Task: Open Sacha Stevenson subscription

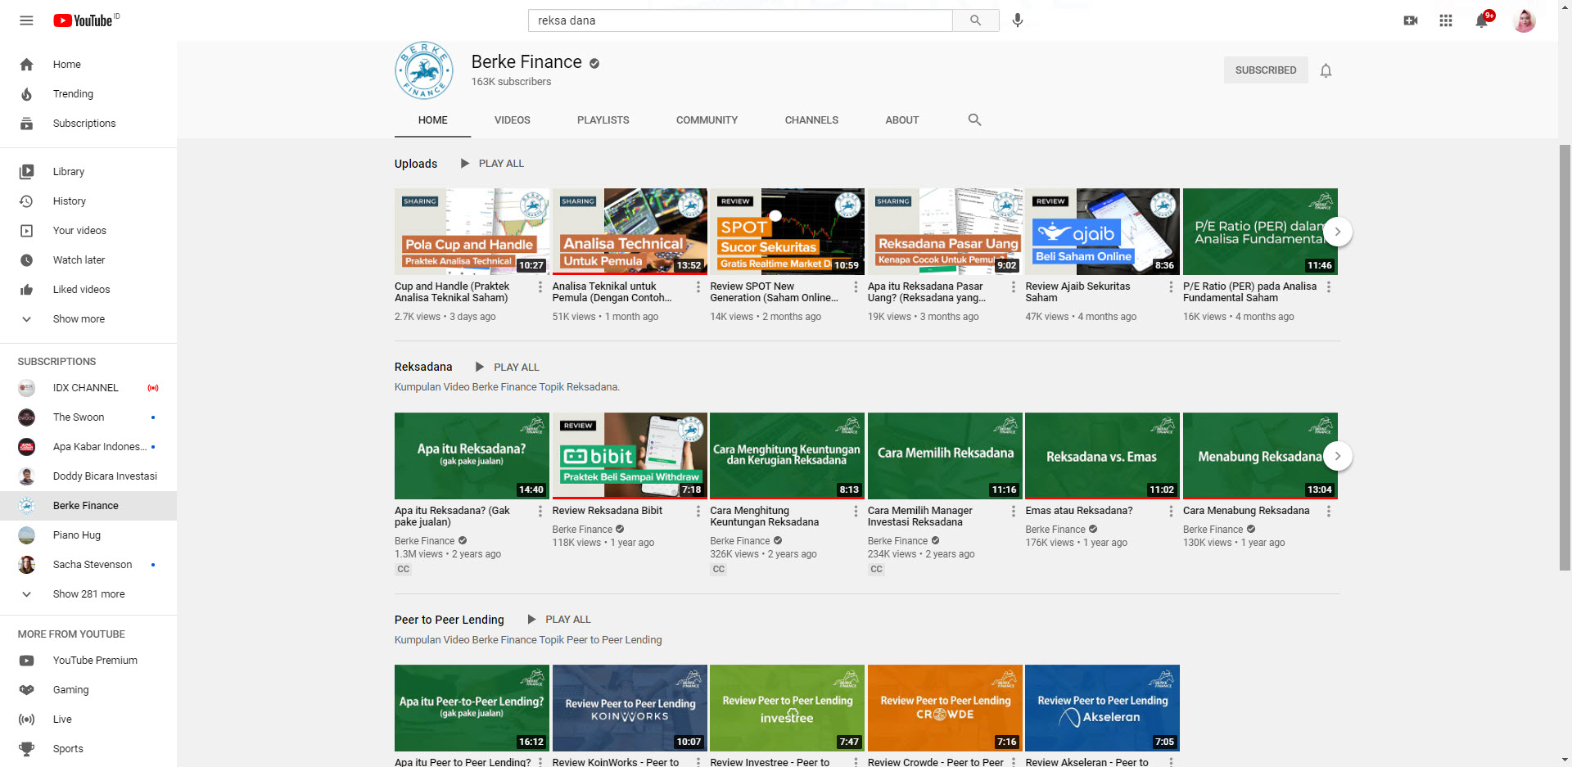Action: coord(88,565)
